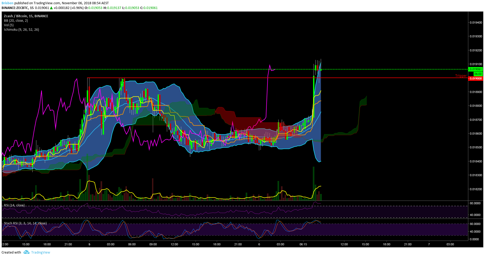Select the Zcash / Bitcoin, 15, BINANCE title

26,16
